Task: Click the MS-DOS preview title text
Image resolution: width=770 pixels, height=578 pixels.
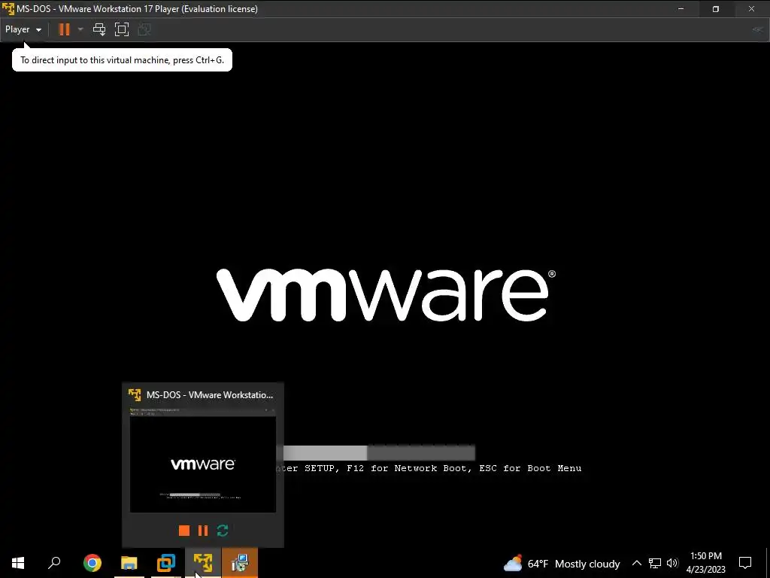Action: point(210,394)
